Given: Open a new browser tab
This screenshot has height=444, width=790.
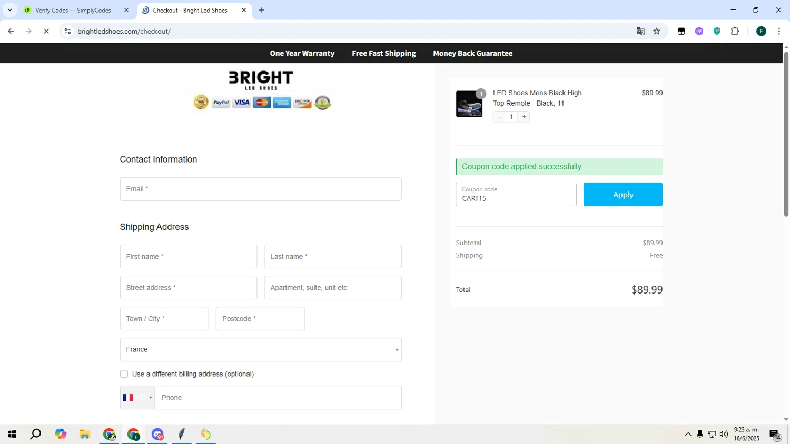Looking at the screenshot, I should coord(262,10).
